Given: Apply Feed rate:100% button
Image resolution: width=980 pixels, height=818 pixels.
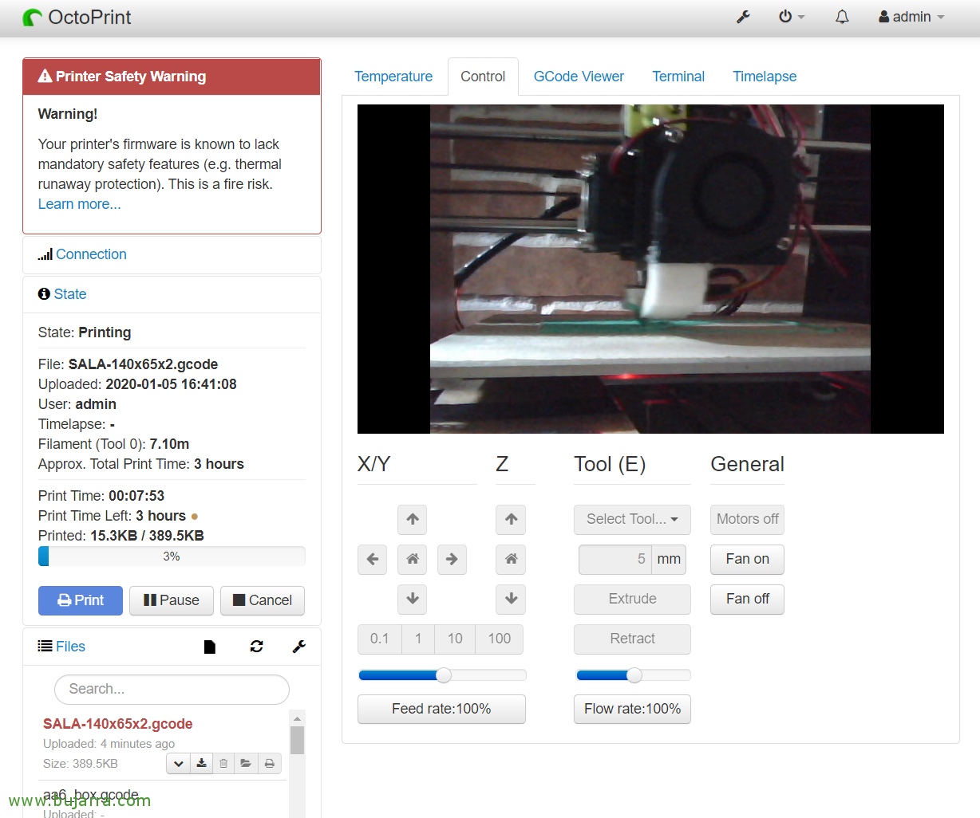Looking at the screenshot, I should (x=441, y=709).
